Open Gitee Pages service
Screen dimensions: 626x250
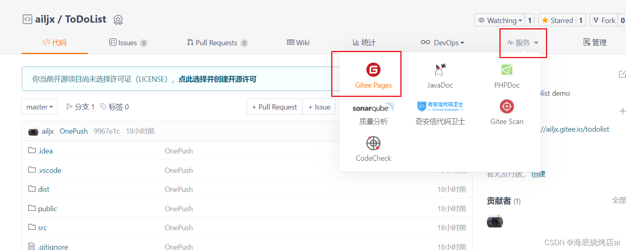(x=373, y=75)
